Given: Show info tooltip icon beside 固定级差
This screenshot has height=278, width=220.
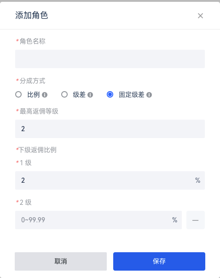Looking at the screenshot, I should click(149, 95).
